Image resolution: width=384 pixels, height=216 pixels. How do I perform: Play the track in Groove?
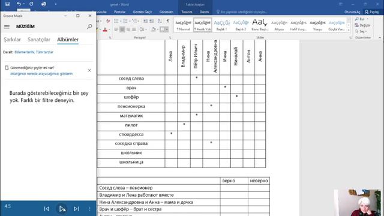(x=62, y=209)
